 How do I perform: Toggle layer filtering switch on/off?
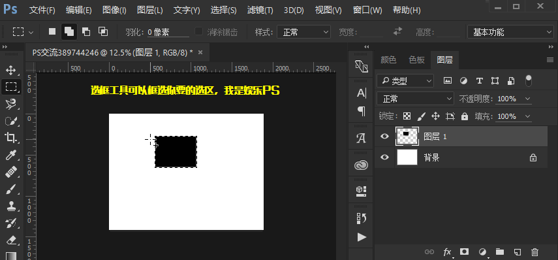pos(529,80)
